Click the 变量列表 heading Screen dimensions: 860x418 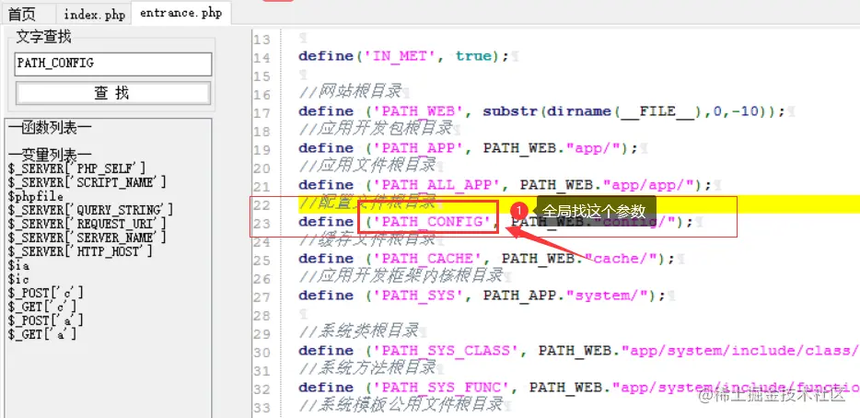tap(50, 156)
